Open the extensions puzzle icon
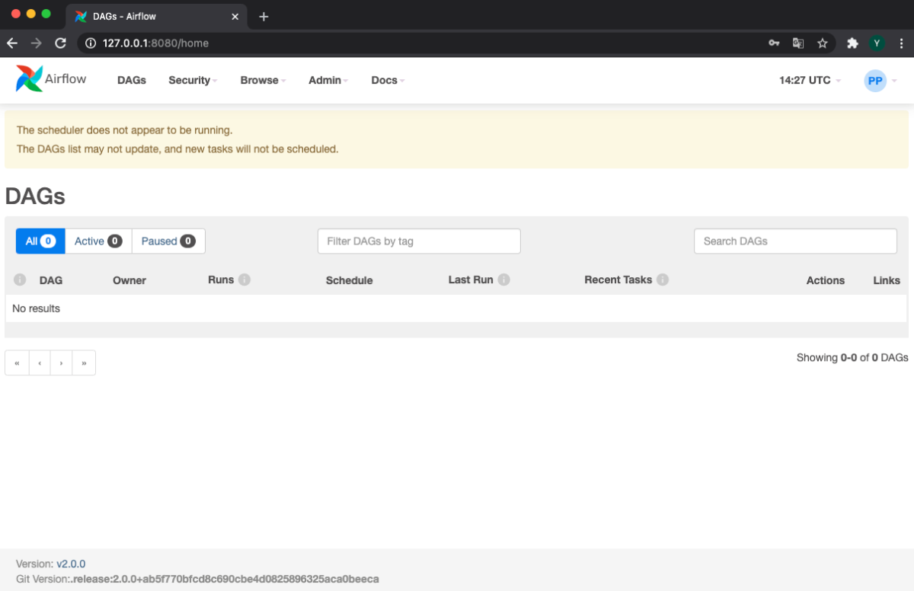 [x=852, y=43]
